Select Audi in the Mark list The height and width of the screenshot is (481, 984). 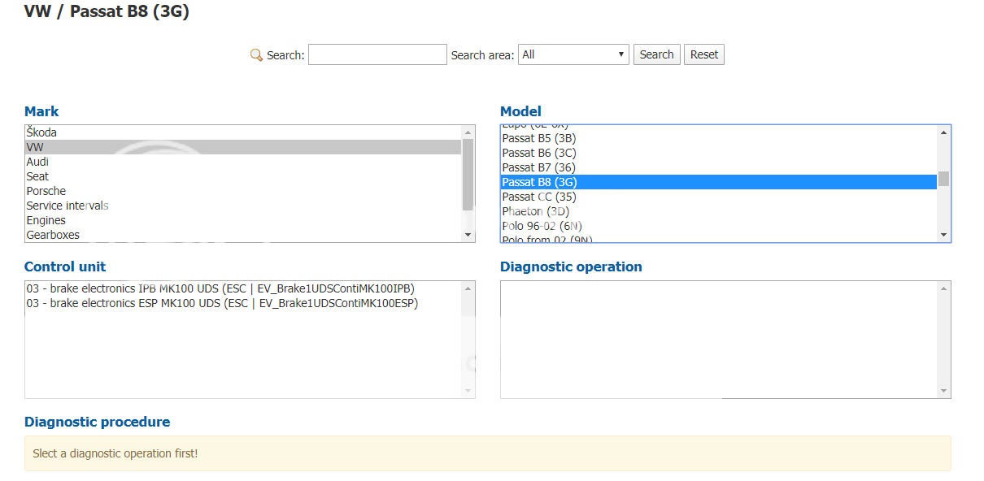point(243,162)
